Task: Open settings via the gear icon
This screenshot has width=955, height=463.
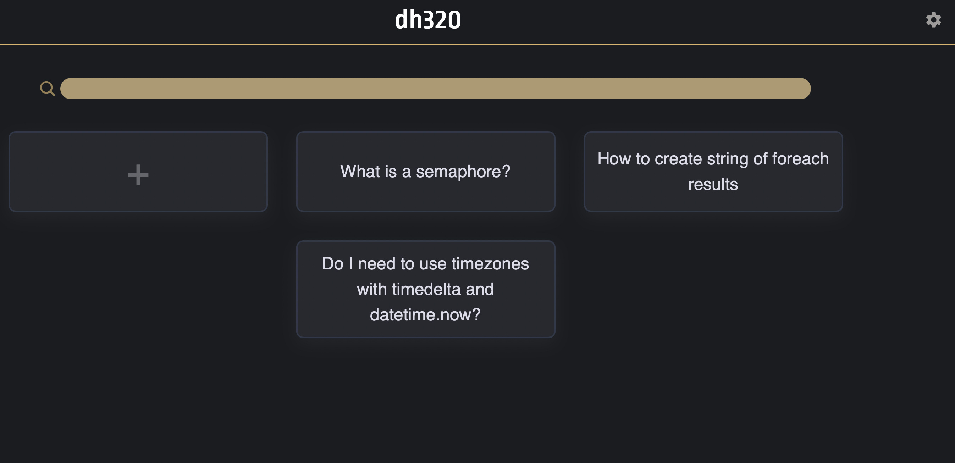Action: click(933, 20)
